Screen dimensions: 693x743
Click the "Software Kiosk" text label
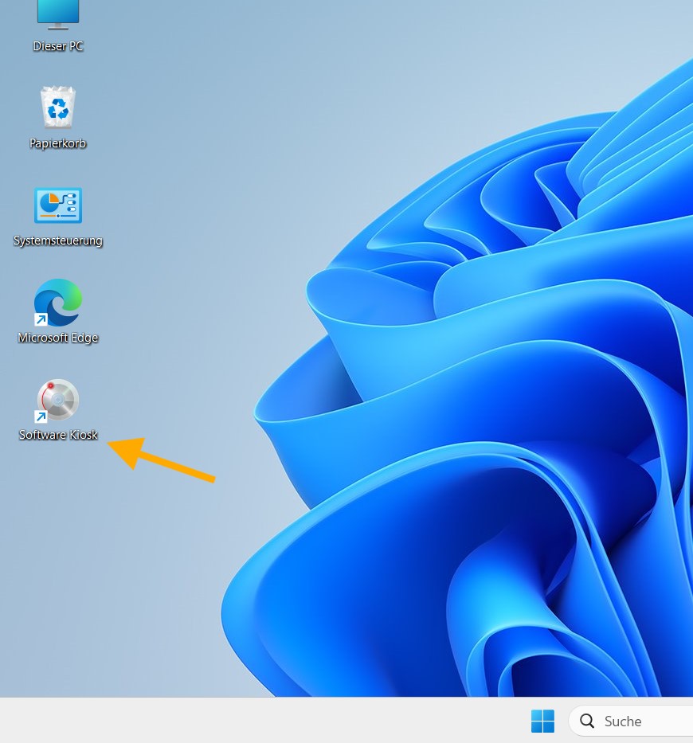[58, 435]
